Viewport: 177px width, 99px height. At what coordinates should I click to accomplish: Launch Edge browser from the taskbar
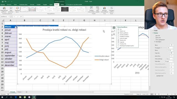[16, 97]
